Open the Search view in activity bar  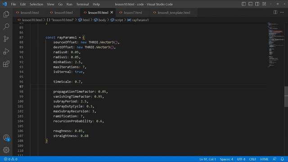[6, 27]
